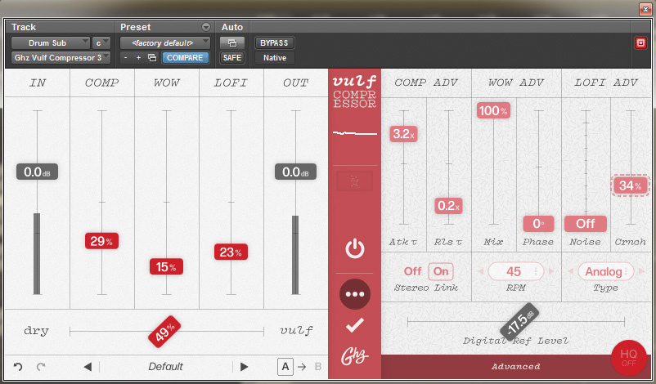The height and width of the screenshot is (384, 656).
Task: Go to the previous preset arrow
Action: [88, 367]
